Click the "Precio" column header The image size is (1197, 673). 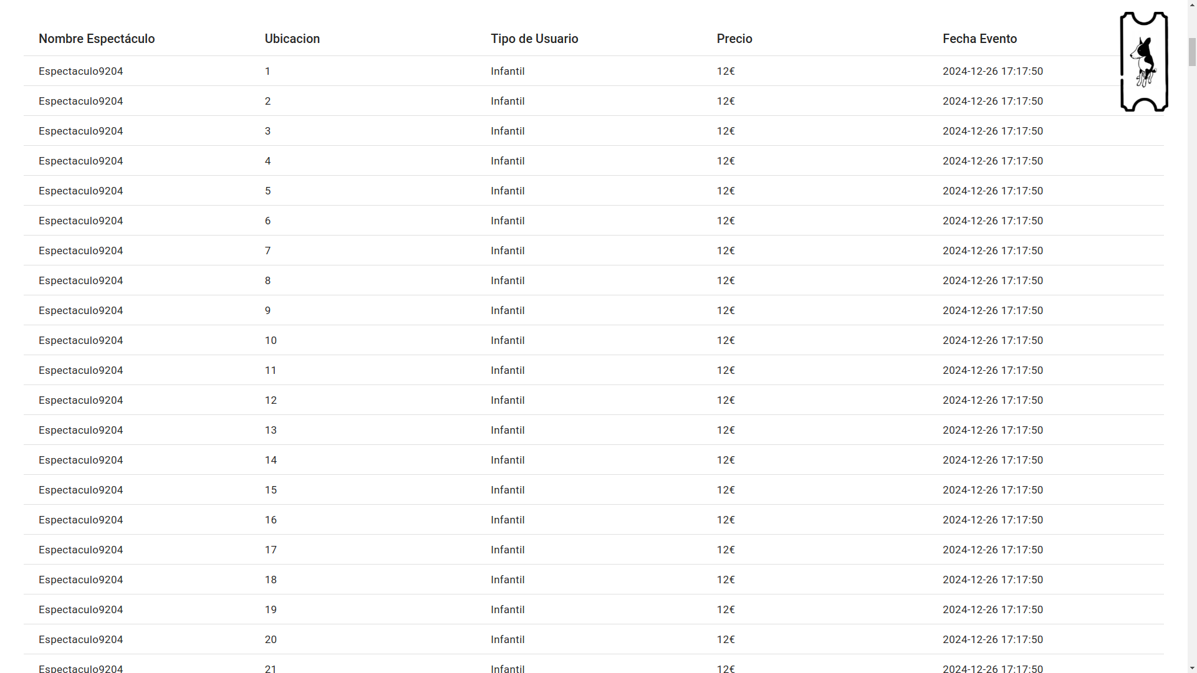tap(734, 39)
